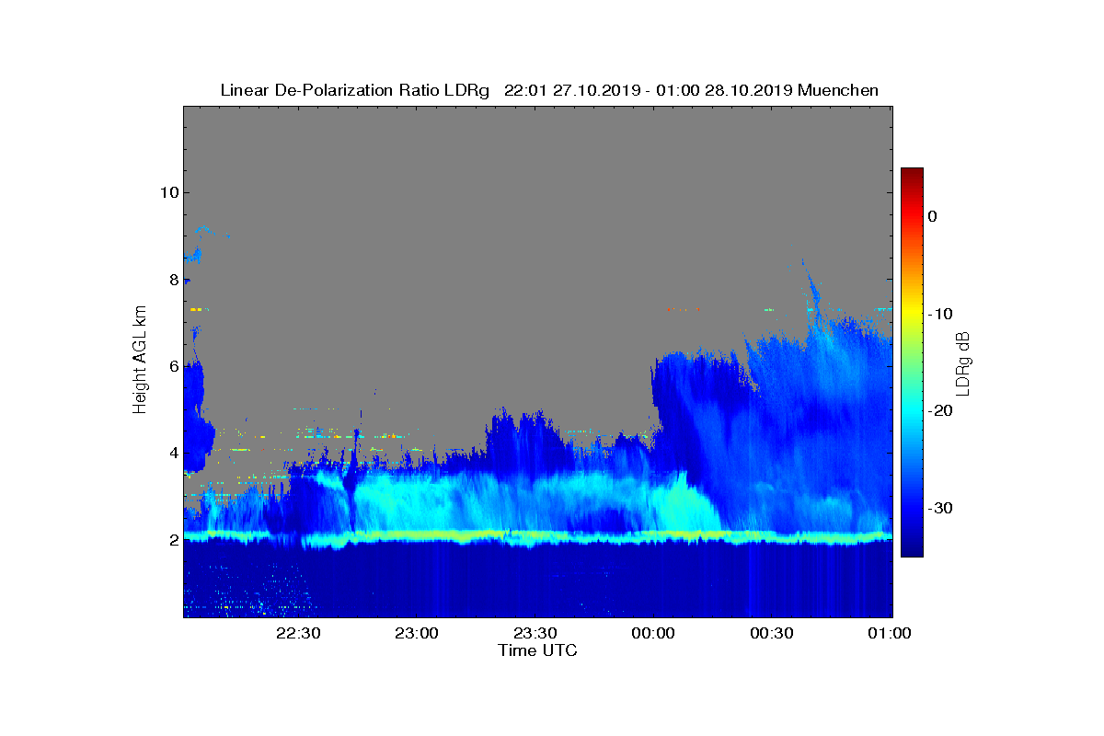
Task: Click the colorbar label 0
Action: [x=932, y=216]
